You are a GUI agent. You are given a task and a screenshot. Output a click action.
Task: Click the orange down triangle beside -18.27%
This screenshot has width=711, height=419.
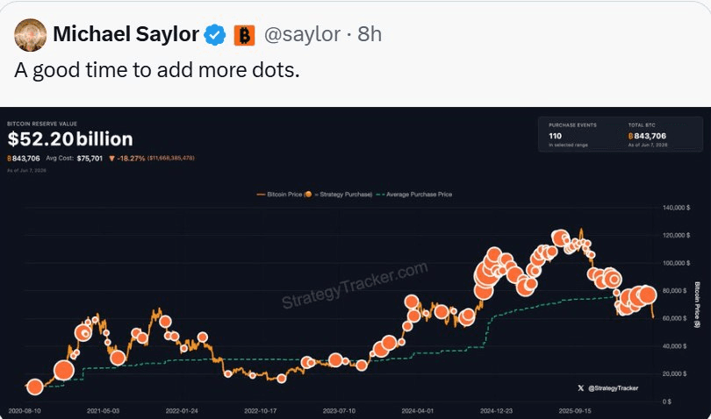pyautogui.click(x=111, y=159)
